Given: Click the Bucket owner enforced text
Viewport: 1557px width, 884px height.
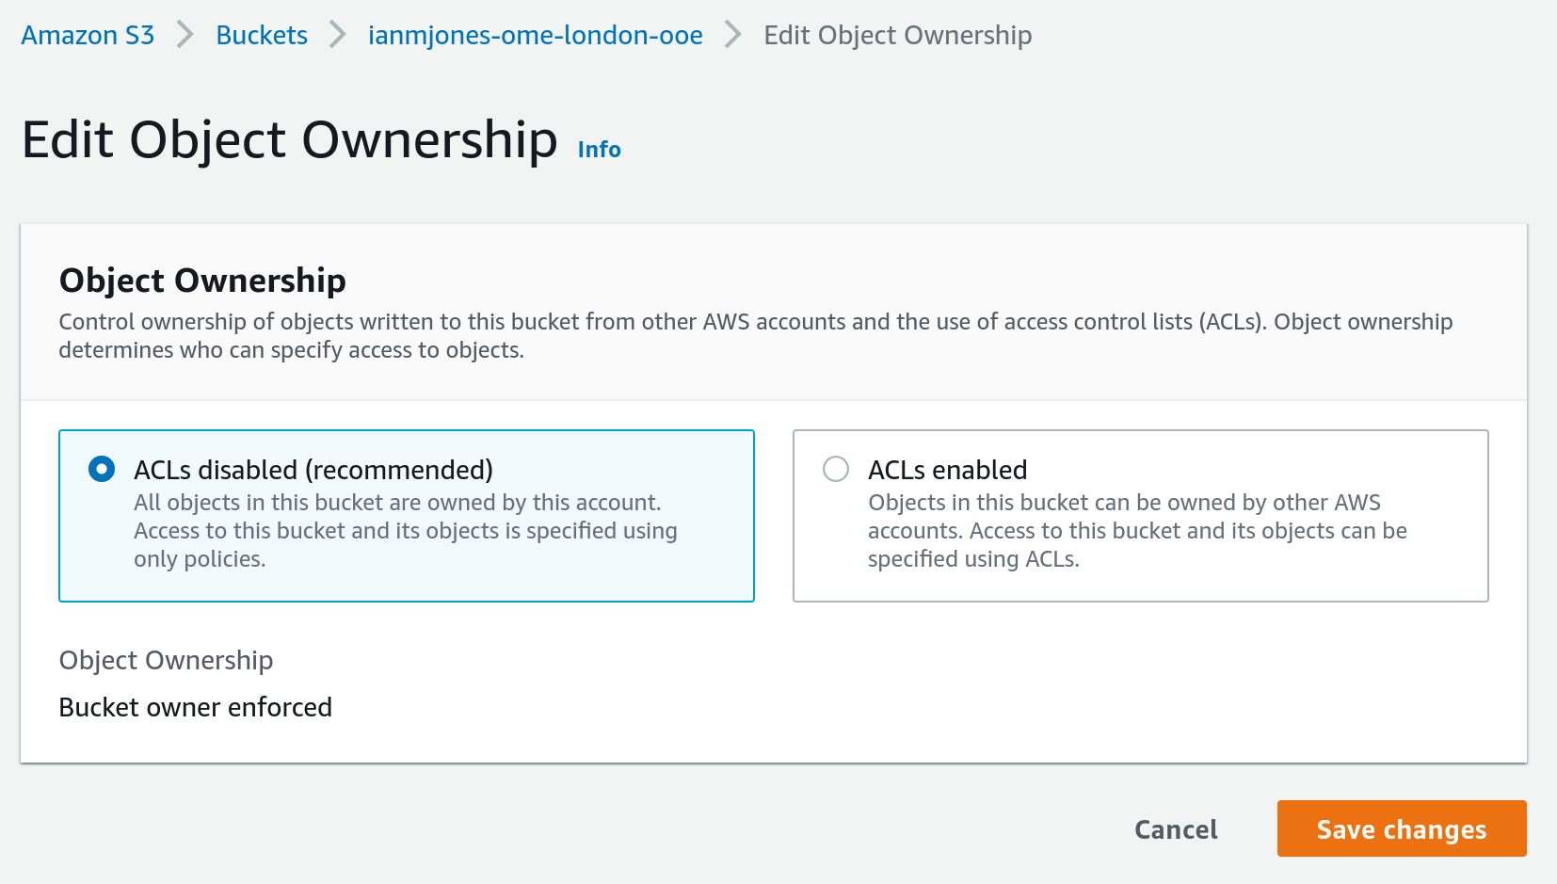Looking at the screenshot, I should [195, 707].
